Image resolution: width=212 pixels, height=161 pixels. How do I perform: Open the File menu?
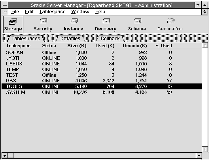click(x=15, y=12)
